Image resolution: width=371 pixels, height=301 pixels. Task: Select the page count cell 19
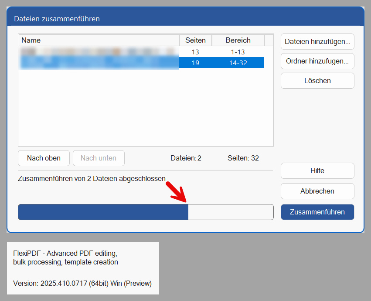point(195,63)
